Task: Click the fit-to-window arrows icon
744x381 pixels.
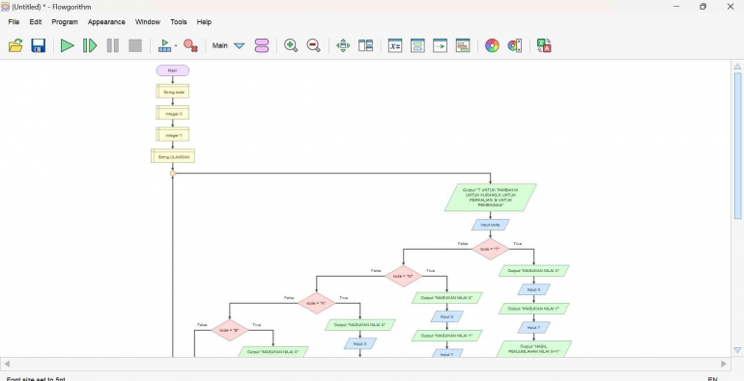Action: [343, 45]
